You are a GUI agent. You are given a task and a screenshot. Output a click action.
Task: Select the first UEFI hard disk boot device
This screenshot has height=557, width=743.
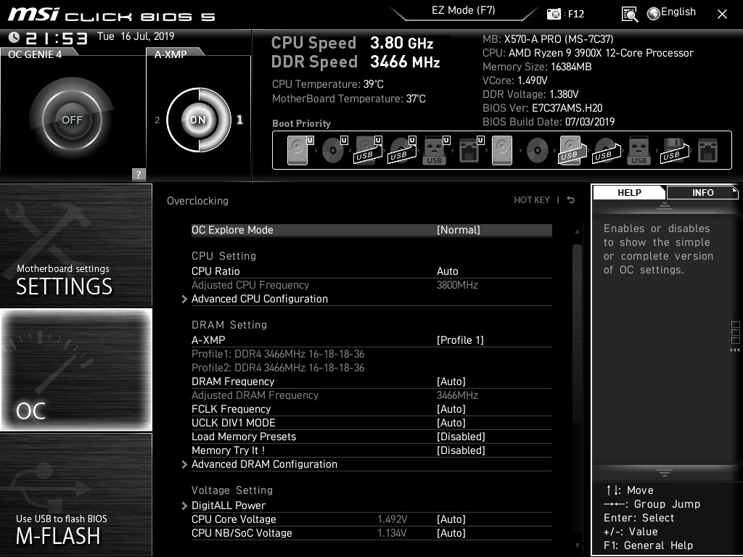coord(300,150)
